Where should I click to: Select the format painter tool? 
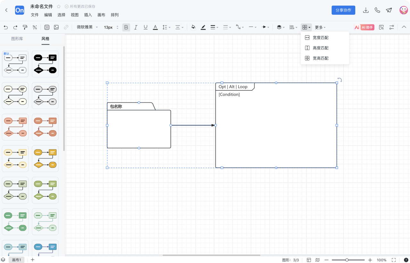(25, 27)
